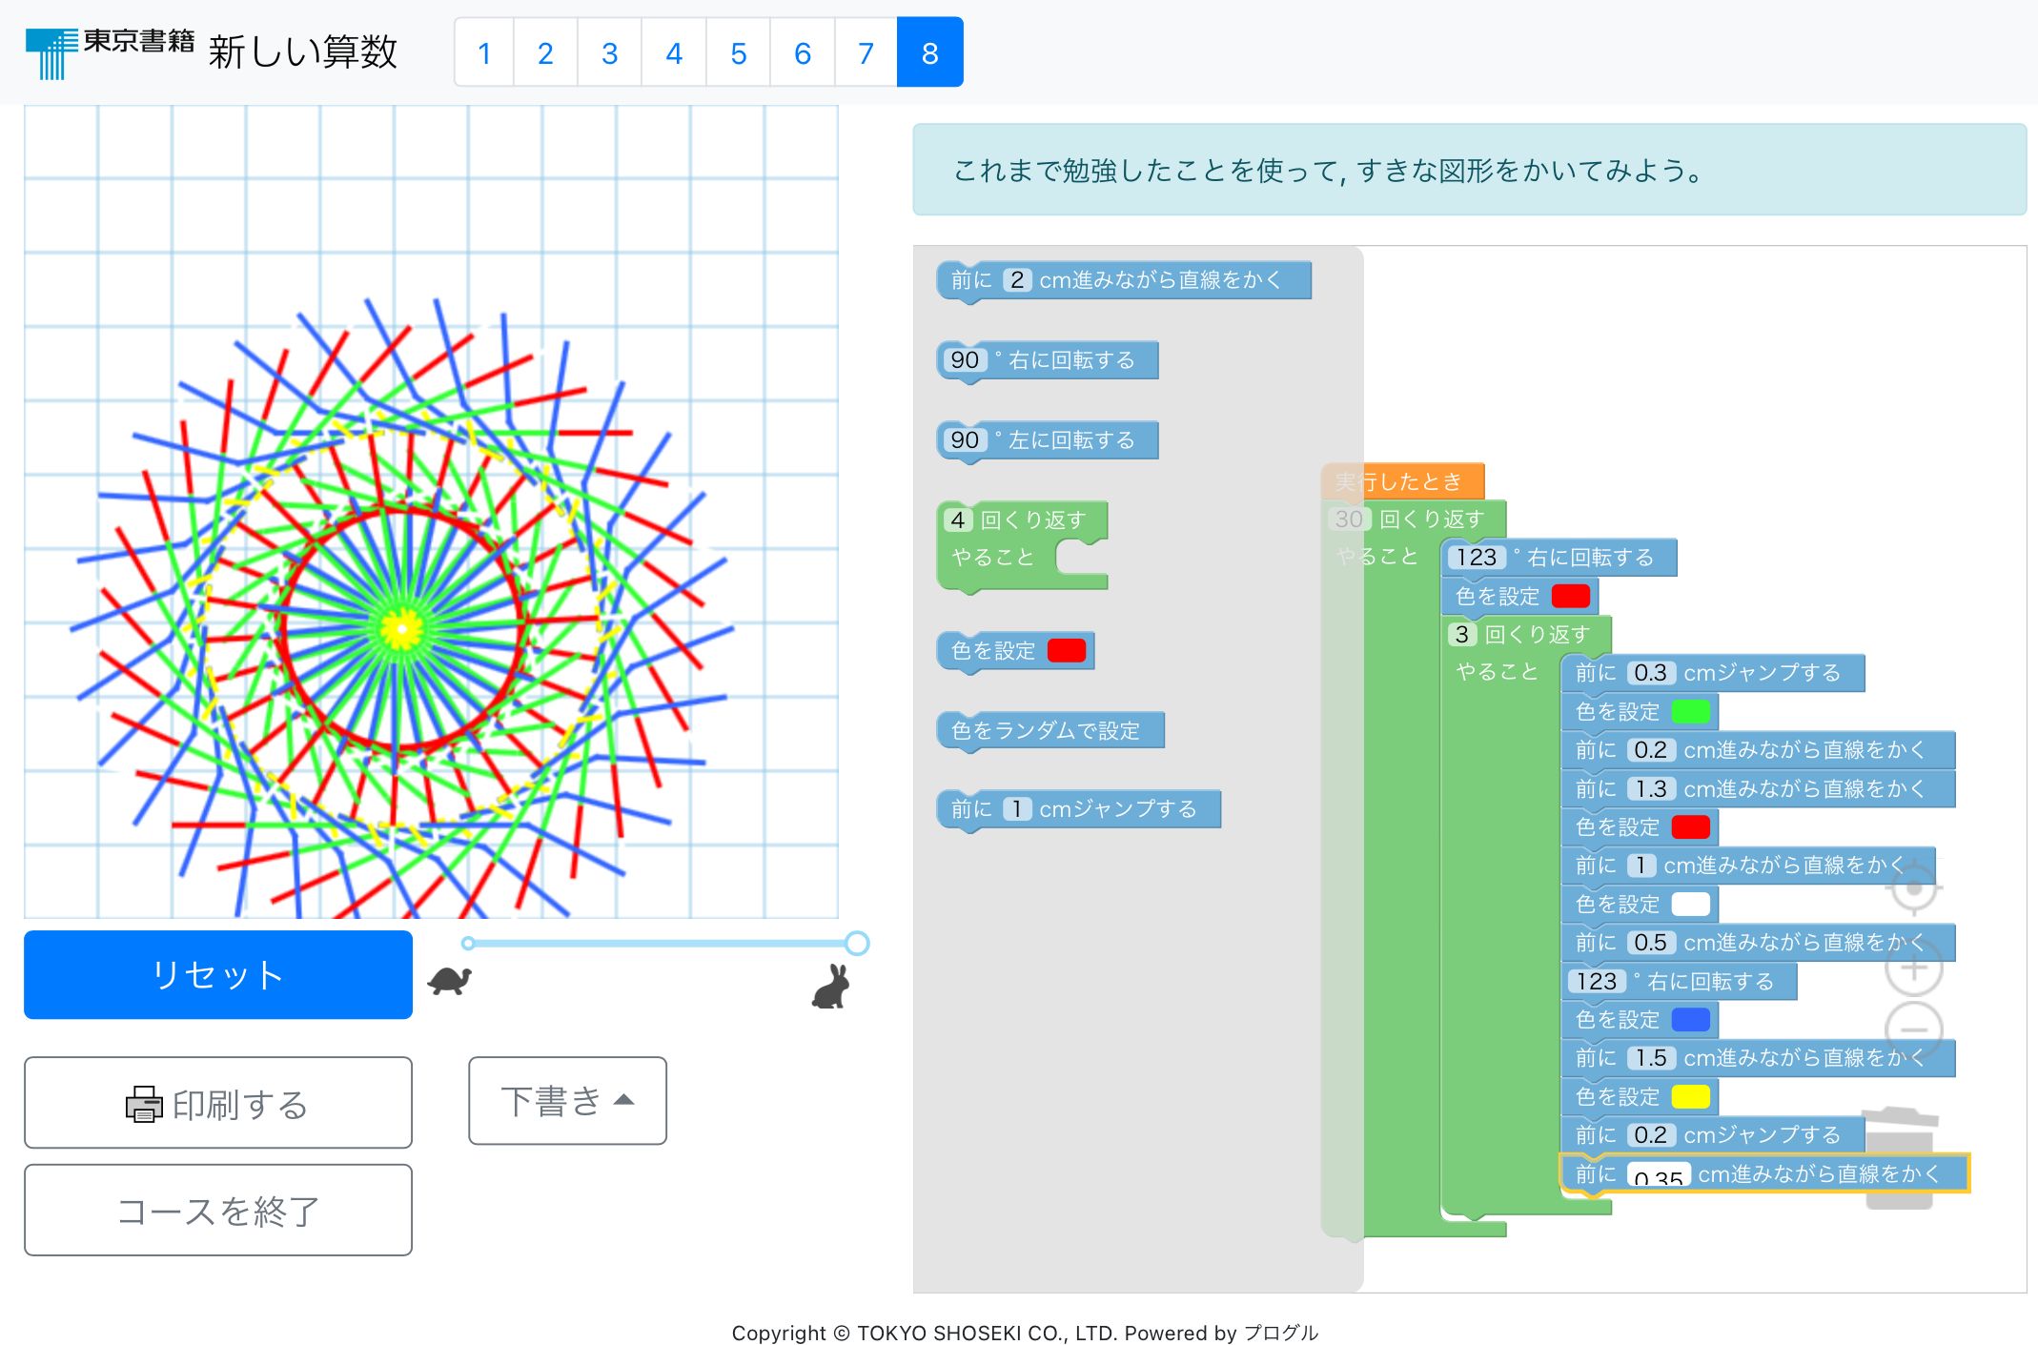Switch to lesson tab 3
Image resolution: width=2038 pixels, height=1345 pixels.
tap(609, 53)
